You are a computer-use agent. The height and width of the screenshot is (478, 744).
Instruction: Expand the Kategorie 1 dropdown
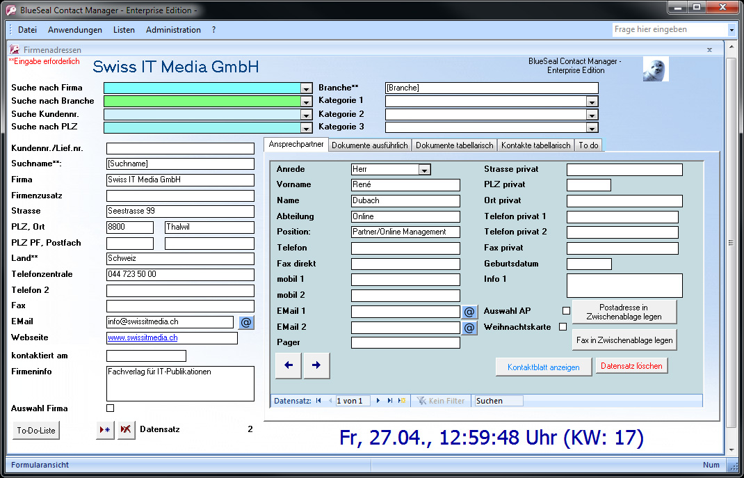pyautogui.click(x=592, y=102)
